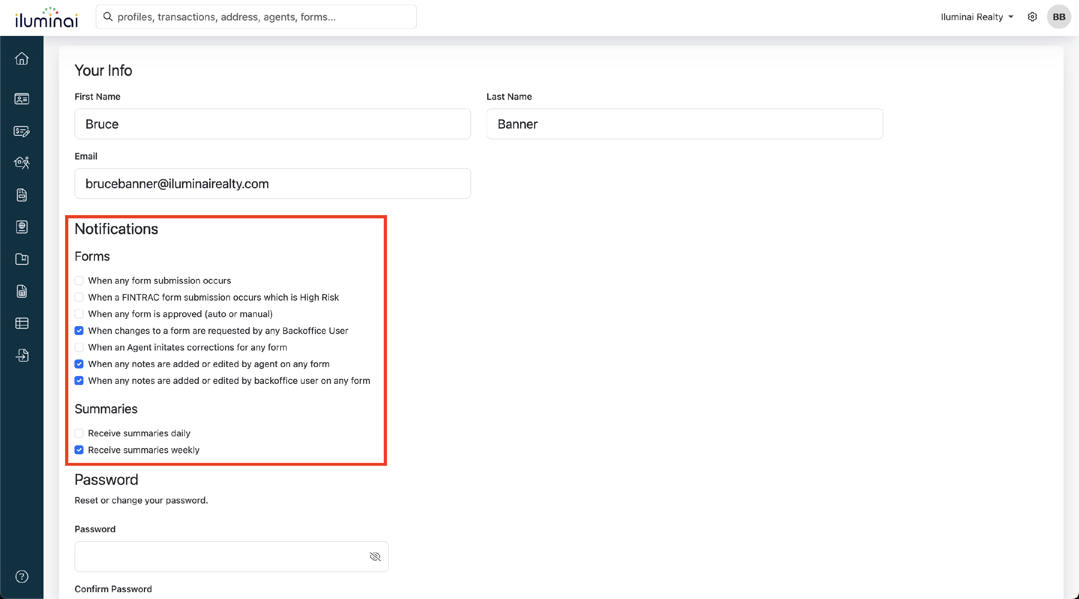Click the First Name field
Screen dimensions: 1079x599
(273, 124)
